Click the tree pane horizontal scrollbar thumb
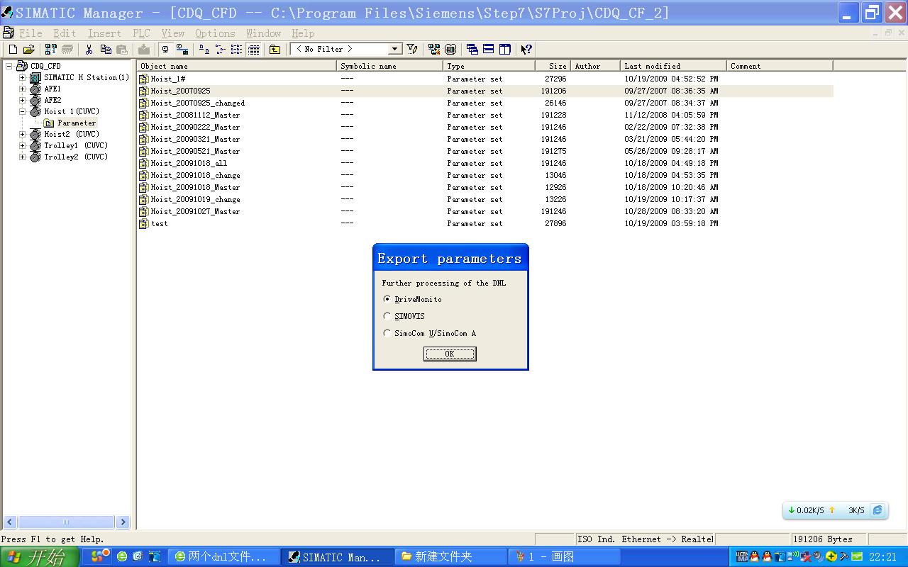The height and width of the screenshot is (567, 908). click(66, 522)
